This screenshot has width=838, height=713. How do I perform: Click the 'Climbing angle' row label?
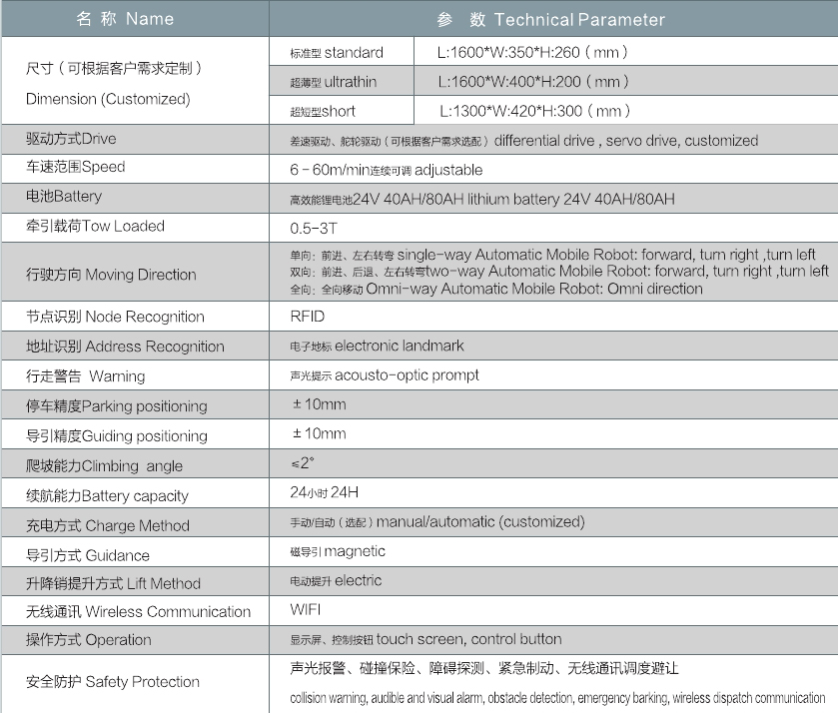(105, 466)
